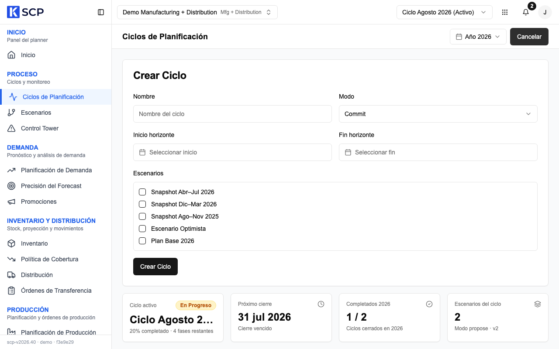This screenshot has width=559, height=349.
Task: Click the Planificación de Demanda trend icon
Action: pos(11,170)
